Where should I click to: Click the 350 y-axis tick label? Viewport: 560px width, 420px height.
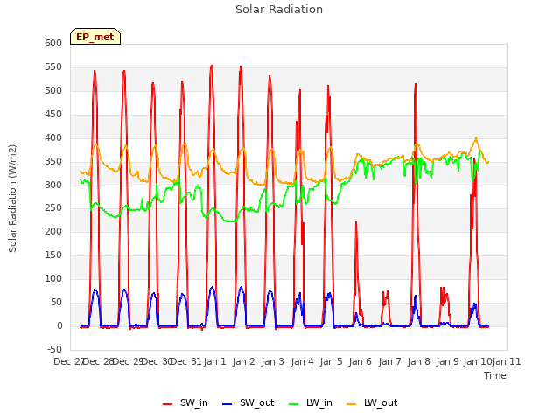(53, 161)
